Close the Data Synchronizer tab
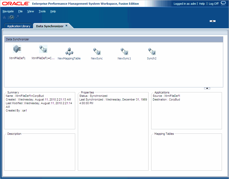The image size is (229, 179). pyautogui.click(x=66, y=26)
